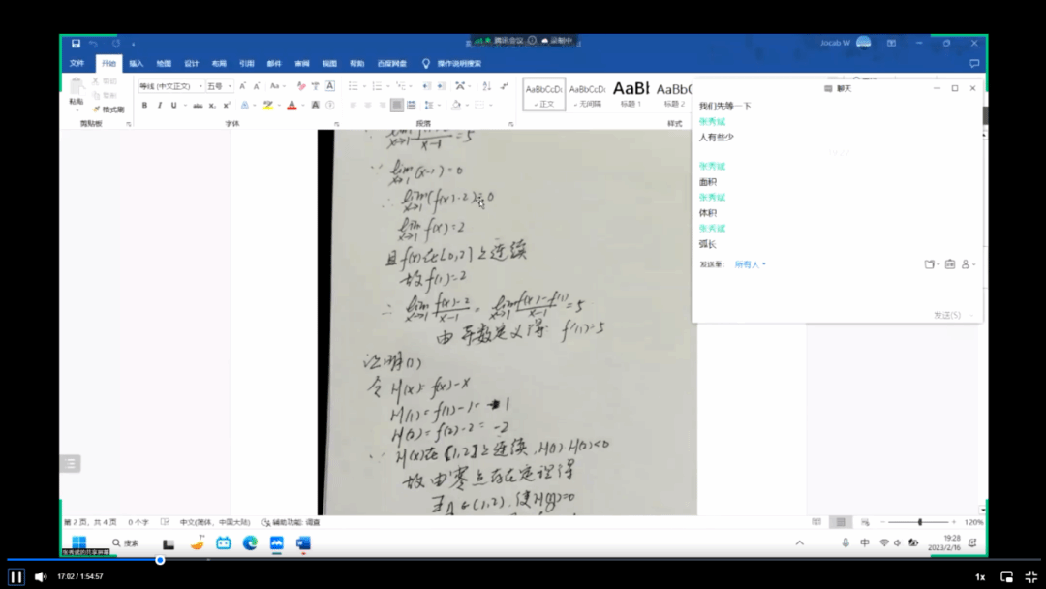Click the red font color icon

(x=292, y=105)
